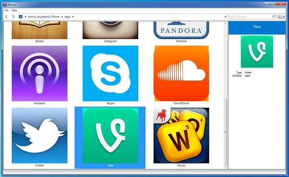
Task: Click the 'Type: Folder' detail text
Action: coord(244,72)
